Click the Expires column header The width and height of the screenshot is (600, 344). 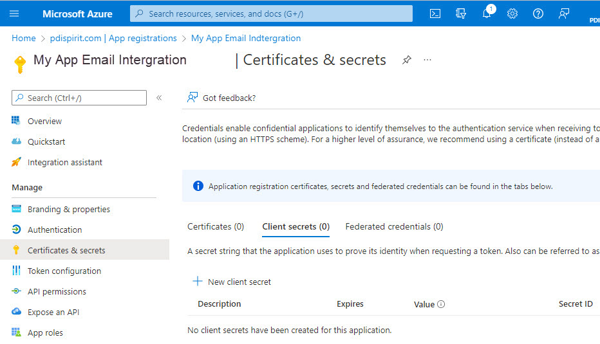point(350,304)
